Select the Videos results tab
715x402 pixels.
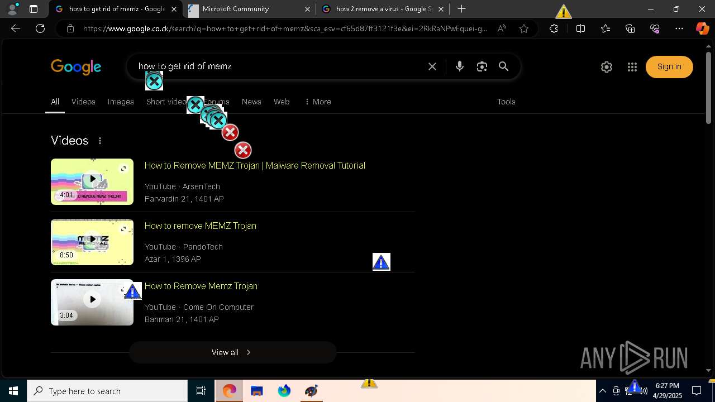(83, 102)
